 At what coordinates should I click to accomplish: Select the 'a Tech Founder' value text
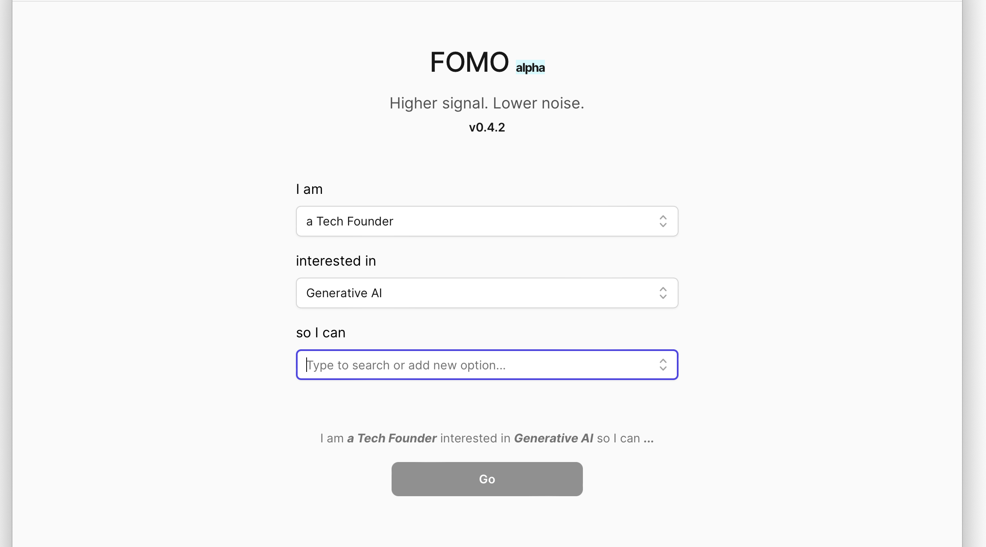tap(349, 221)
